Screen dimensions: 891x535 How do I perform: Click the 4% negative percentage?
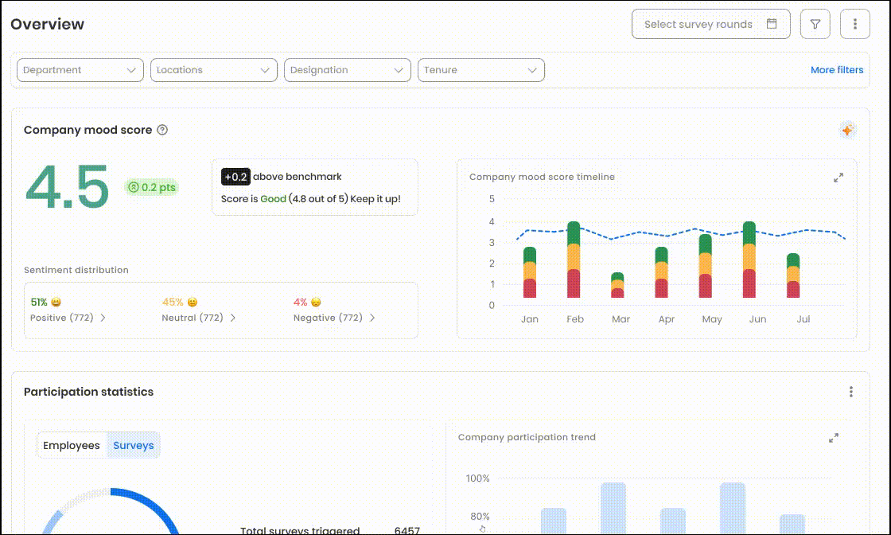pos(300,302)
